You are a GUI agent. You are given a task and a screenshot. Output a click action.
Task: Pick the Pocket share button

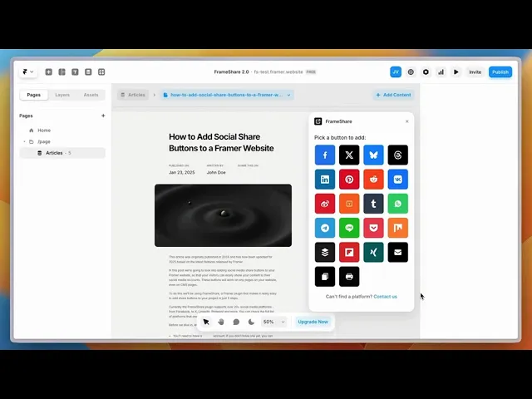[x=373, y=228]
